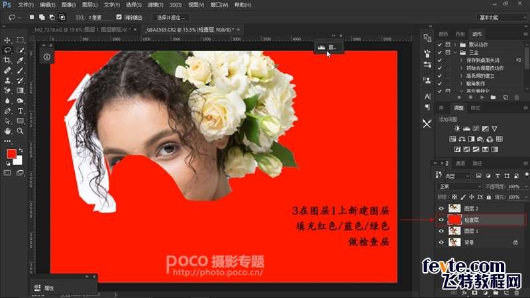Click the play action button

482,97
